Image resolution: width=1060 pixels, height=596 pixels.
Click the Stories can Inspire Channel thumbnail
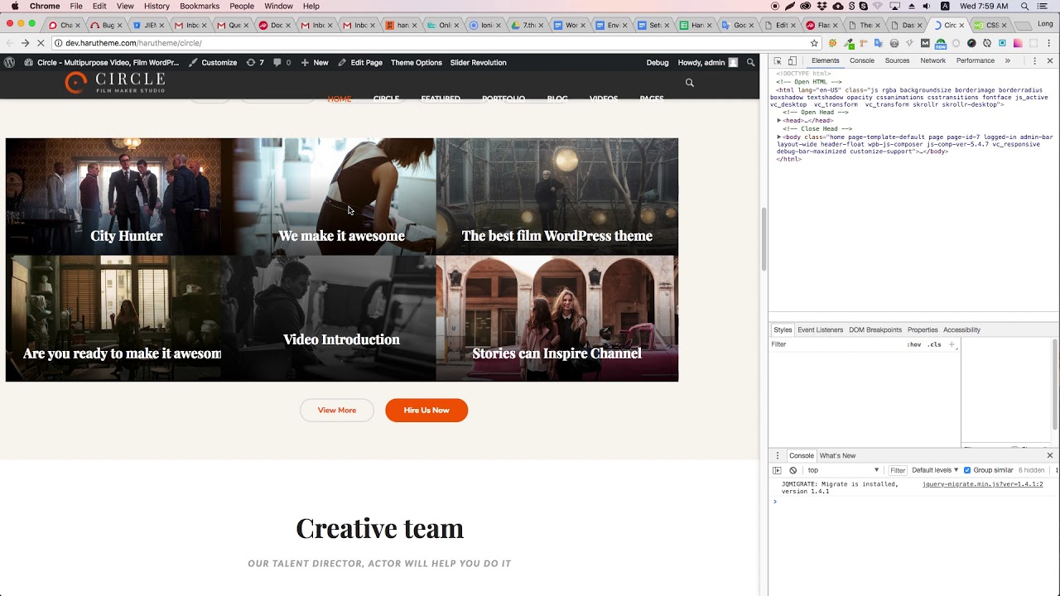(x=556, y=319)
